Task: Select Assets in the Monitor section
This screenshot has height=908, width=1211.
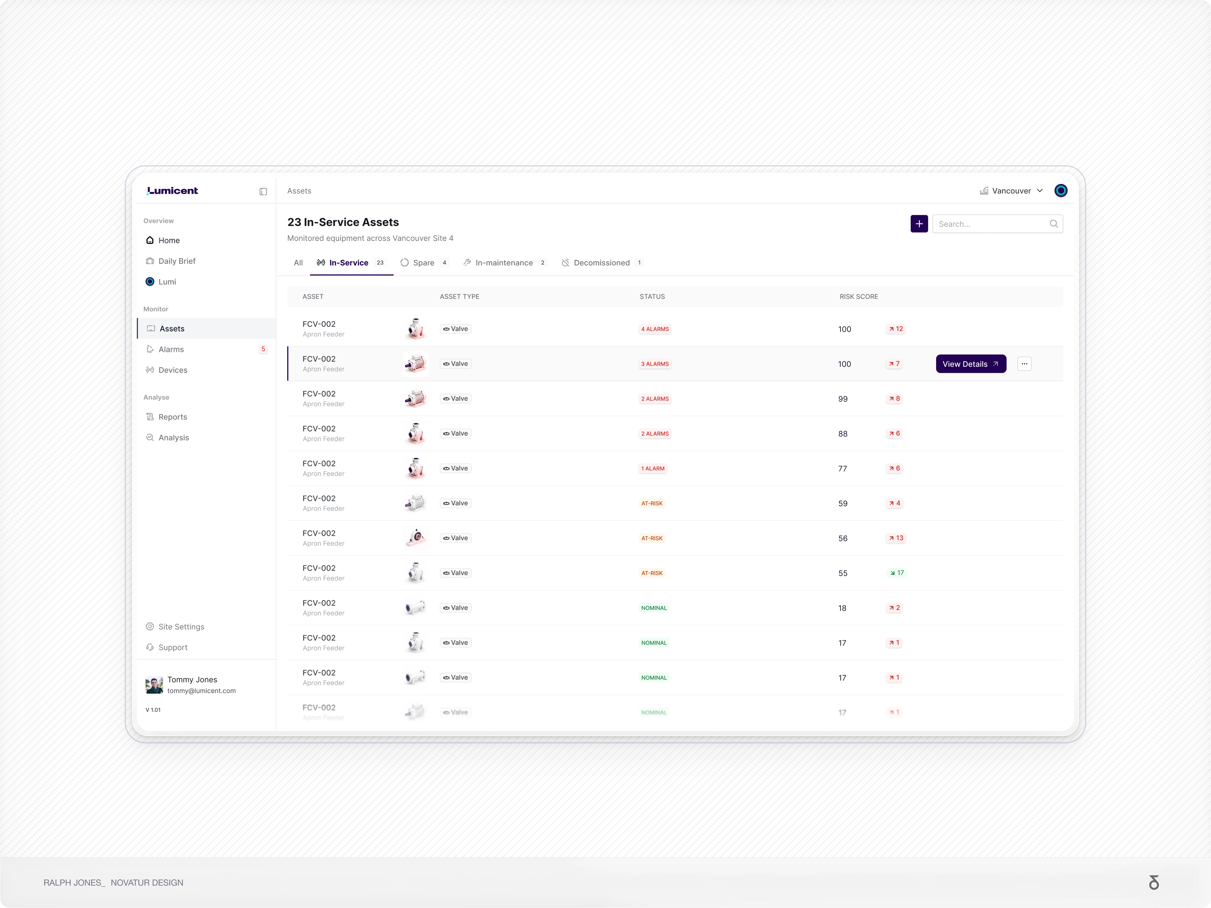Action: point(206,328)
